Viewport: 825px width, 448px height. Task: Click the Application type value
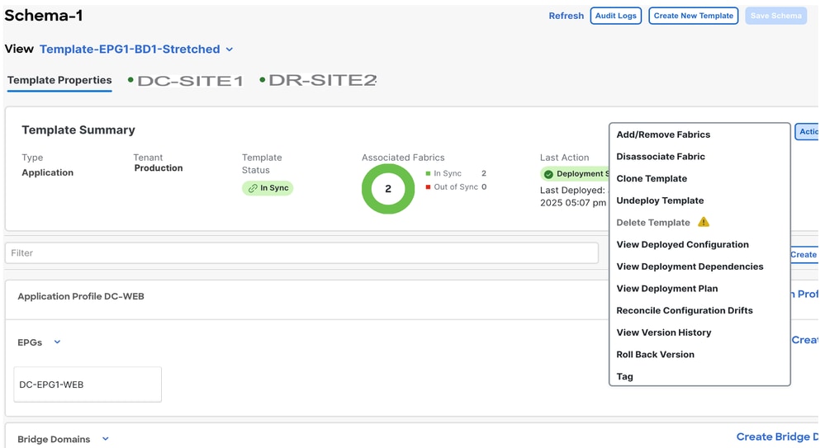47,172
